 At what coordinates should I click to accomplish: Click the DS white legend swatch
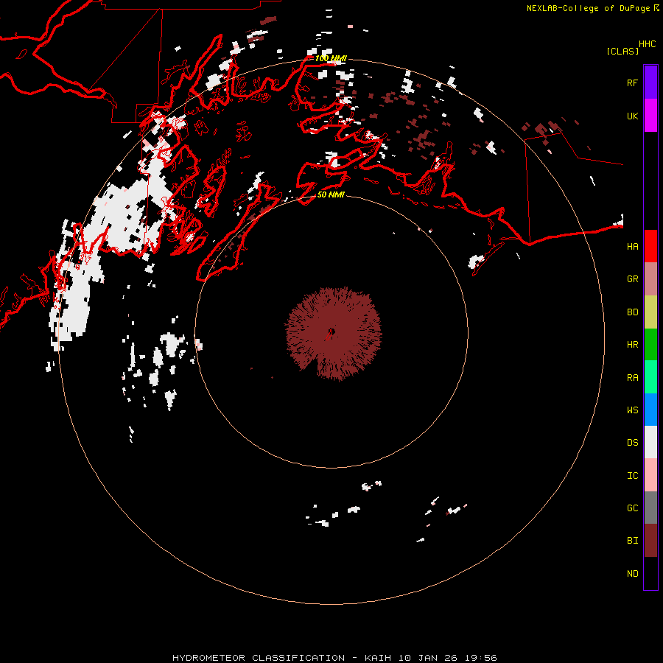650,442
